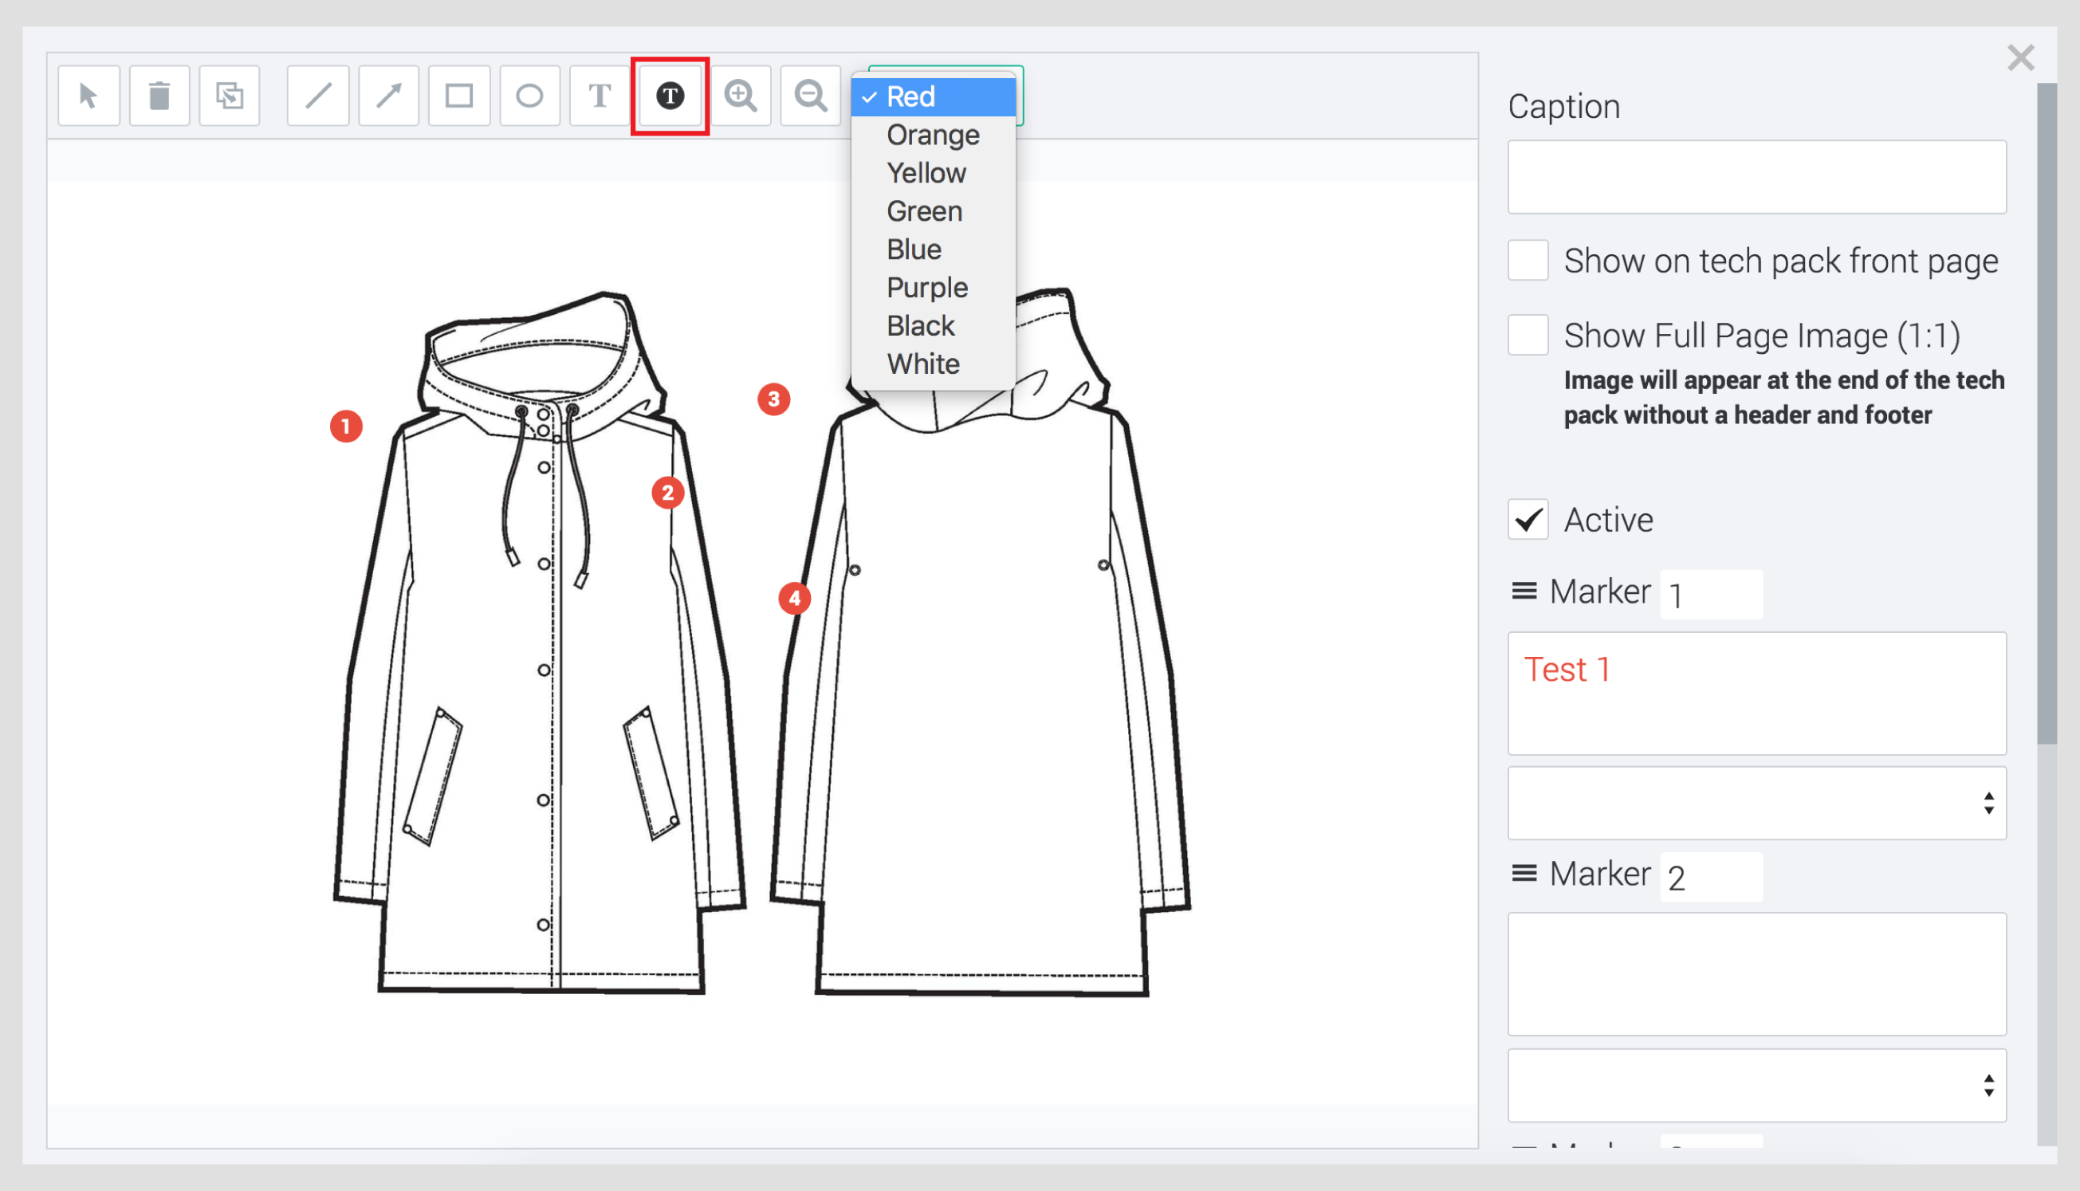Choose Purple from color list

pos(926,288)
